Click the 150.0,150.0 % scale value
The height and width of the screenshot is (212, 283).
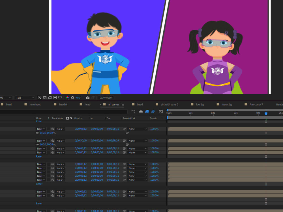[48, 133]
